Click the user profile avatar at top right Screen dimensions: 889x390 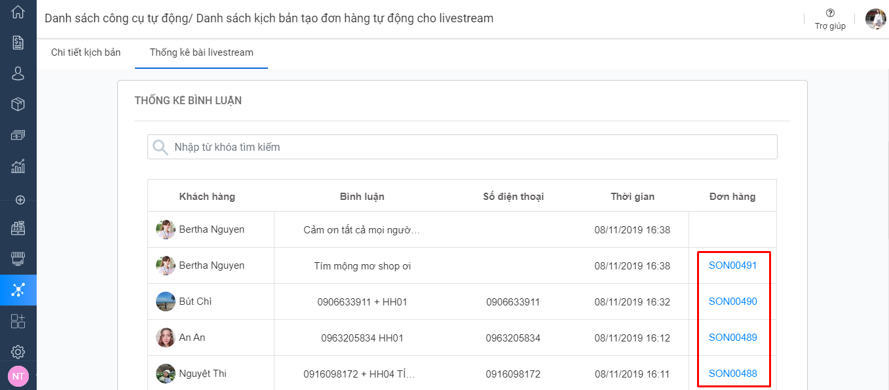[x=875, y=19]
